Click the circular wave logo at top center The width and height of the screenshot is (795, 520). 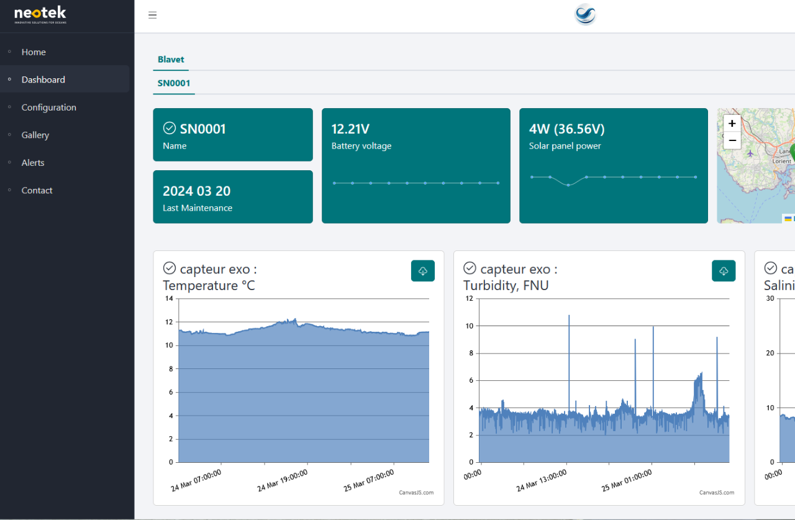pyautogui.click(x=584, y=14)
